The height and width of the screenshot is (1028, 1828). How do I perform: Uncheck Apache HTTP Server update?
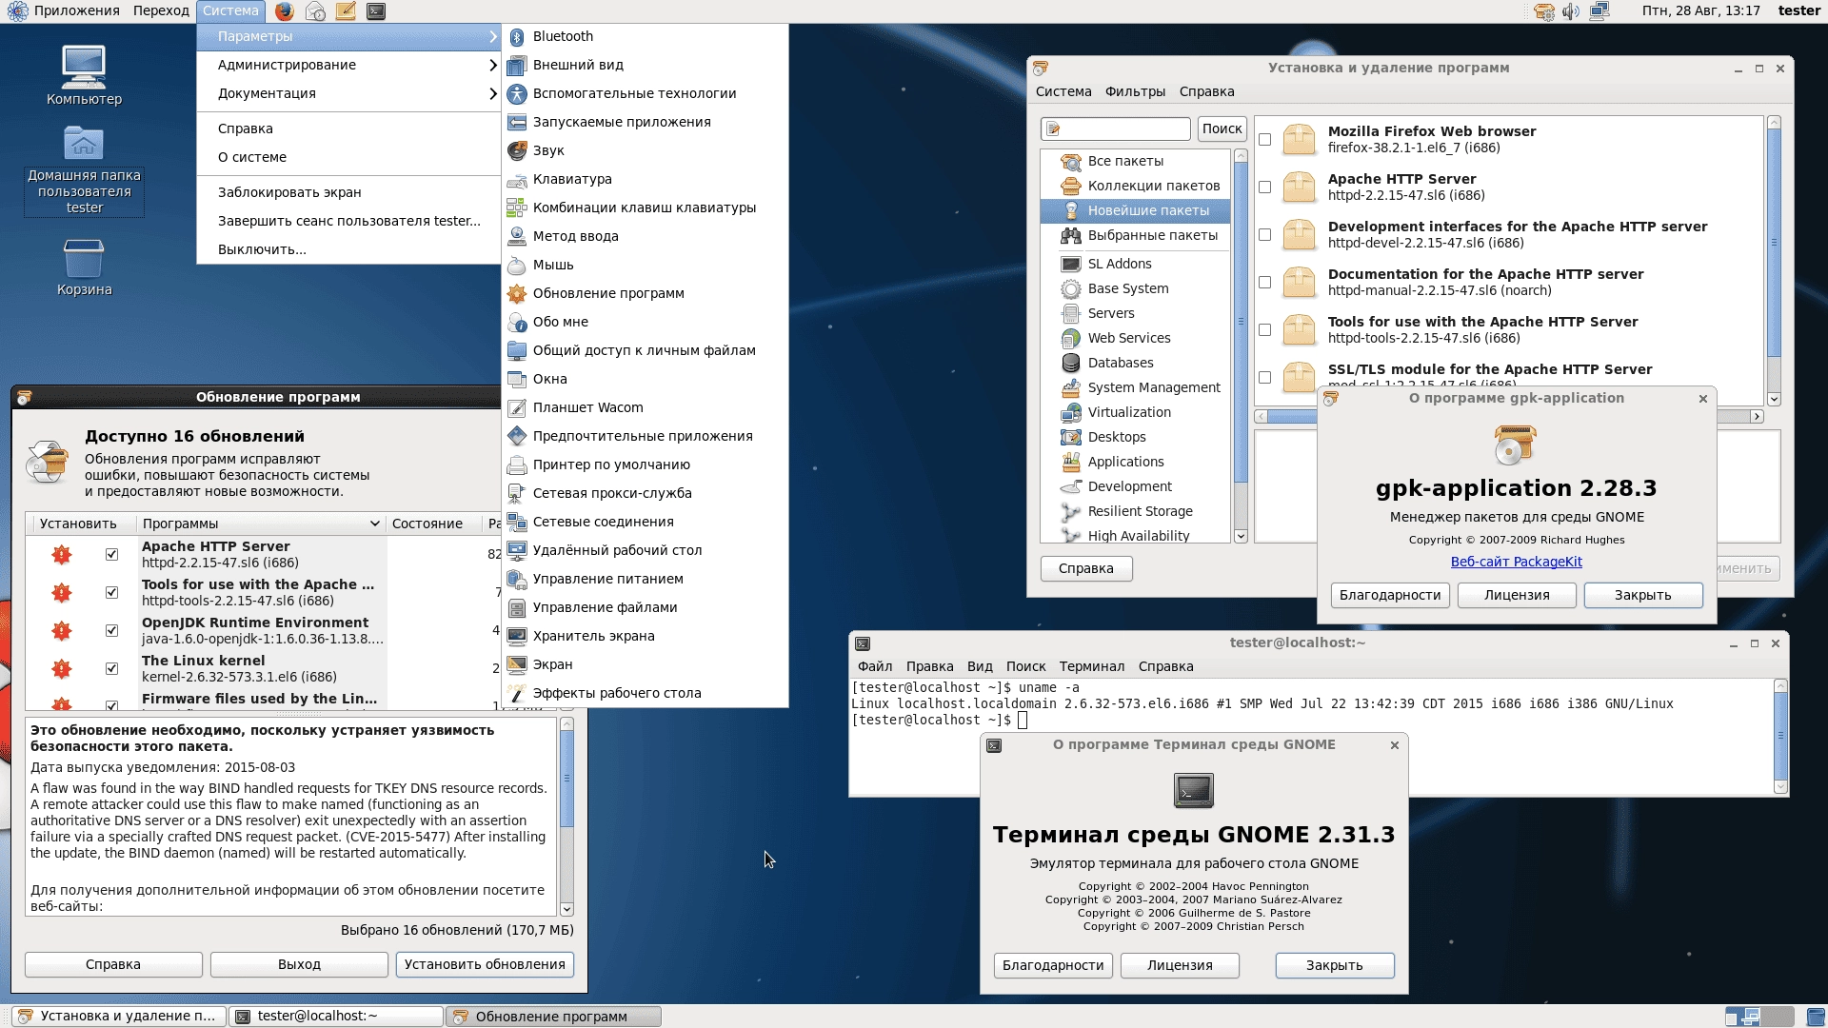coord(111,555)
